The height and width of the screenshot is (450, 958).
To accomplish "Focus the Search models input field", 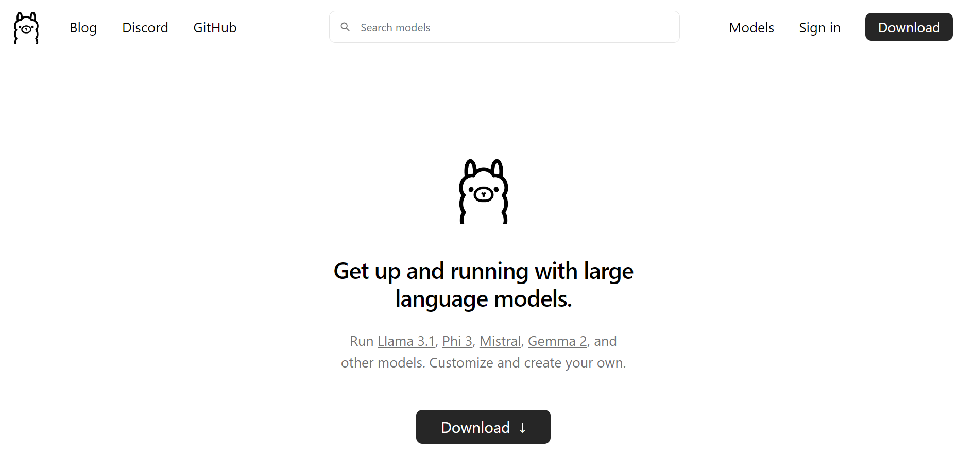I will [x=504, y=27].
